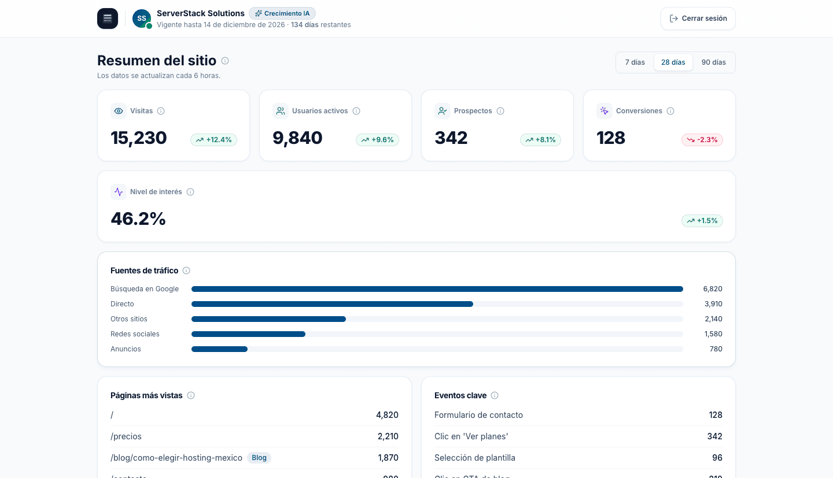Select the 28 días range tab
Screen dimensions: 833x478
point(673,62)
